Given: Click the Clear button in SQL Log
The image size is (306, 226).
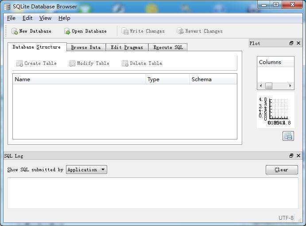Looking at the screenshot, I should click(x=282, y=170).
